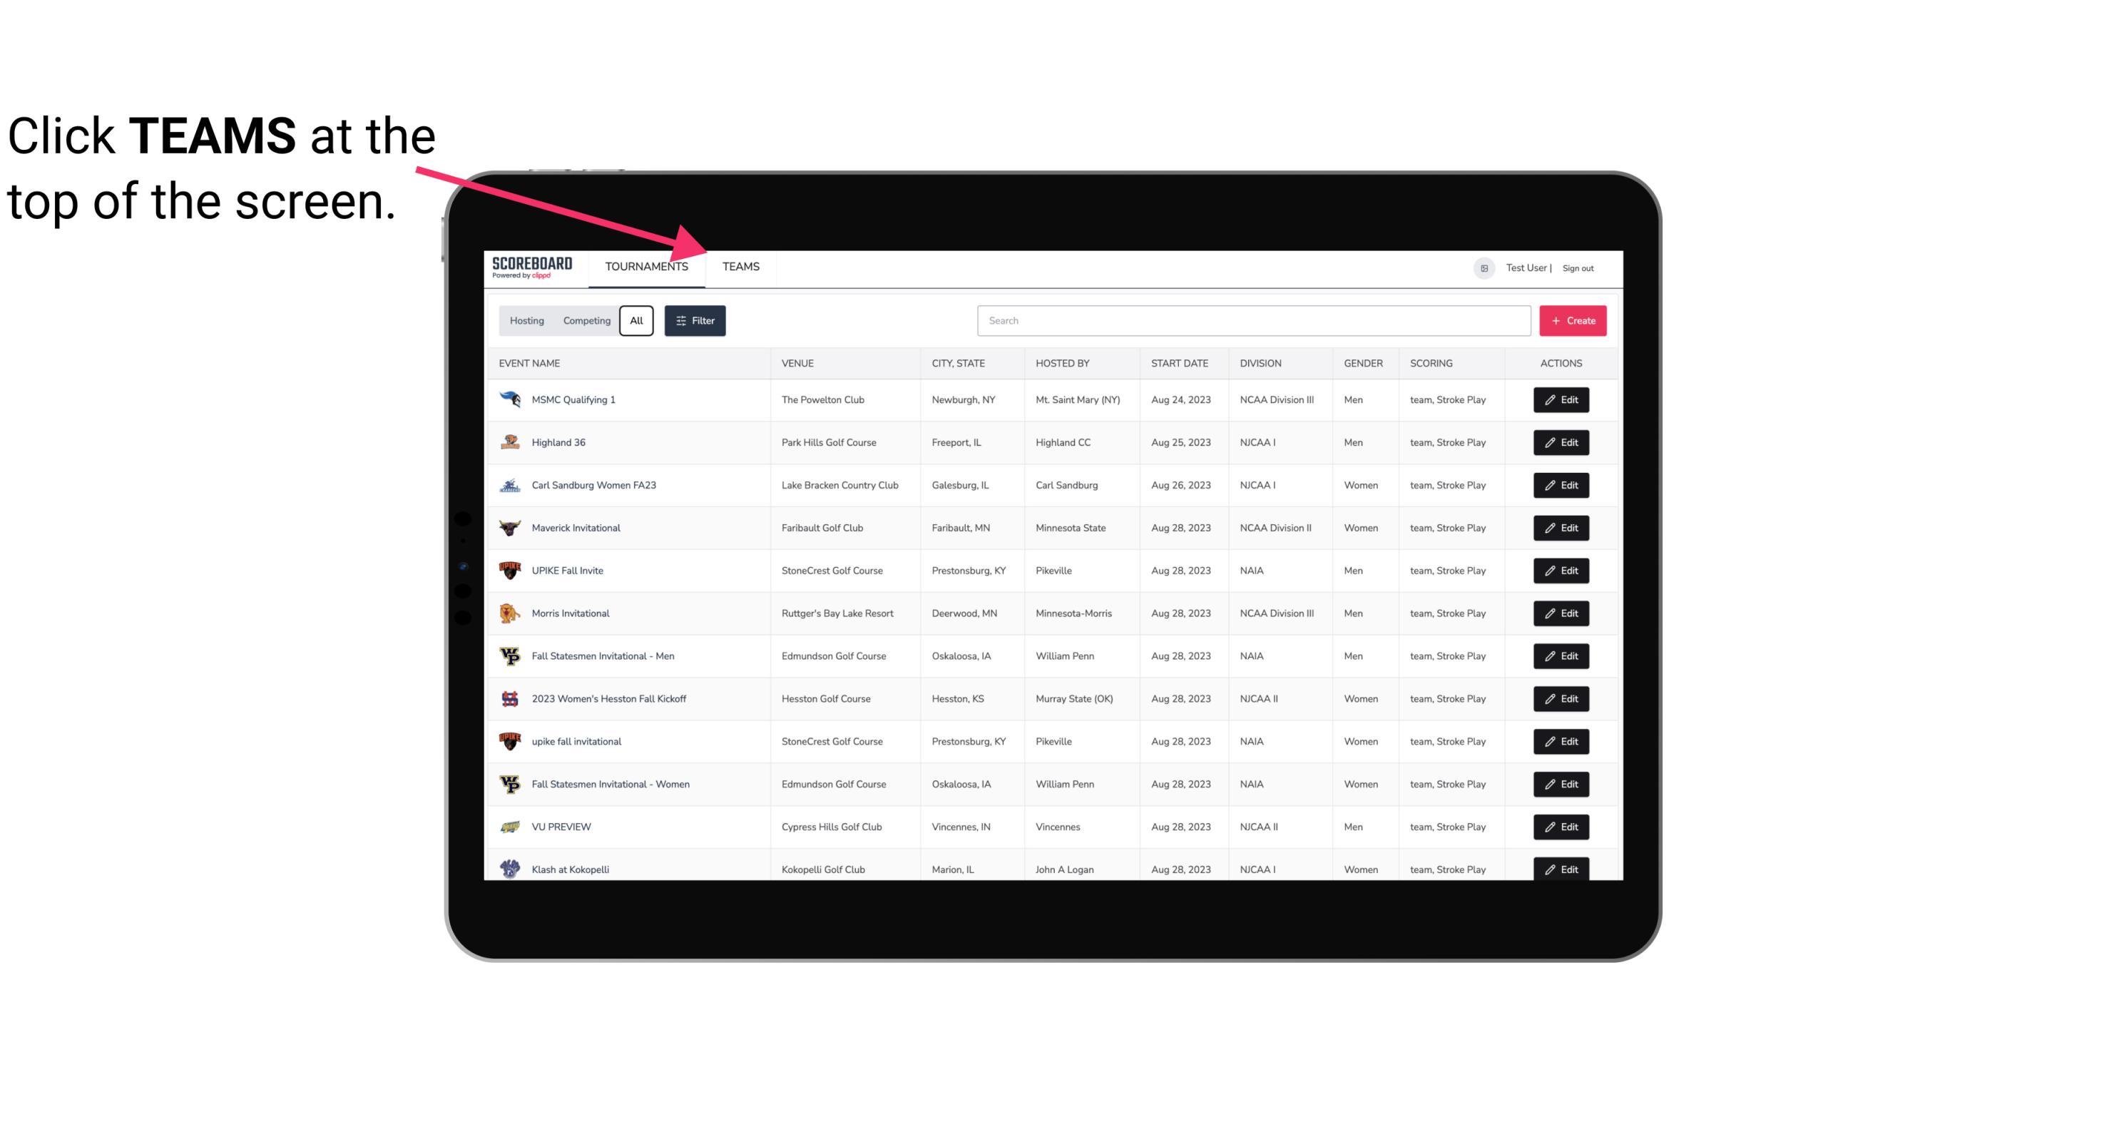
Task: Click the Create button
Action: pos(1572,320)
